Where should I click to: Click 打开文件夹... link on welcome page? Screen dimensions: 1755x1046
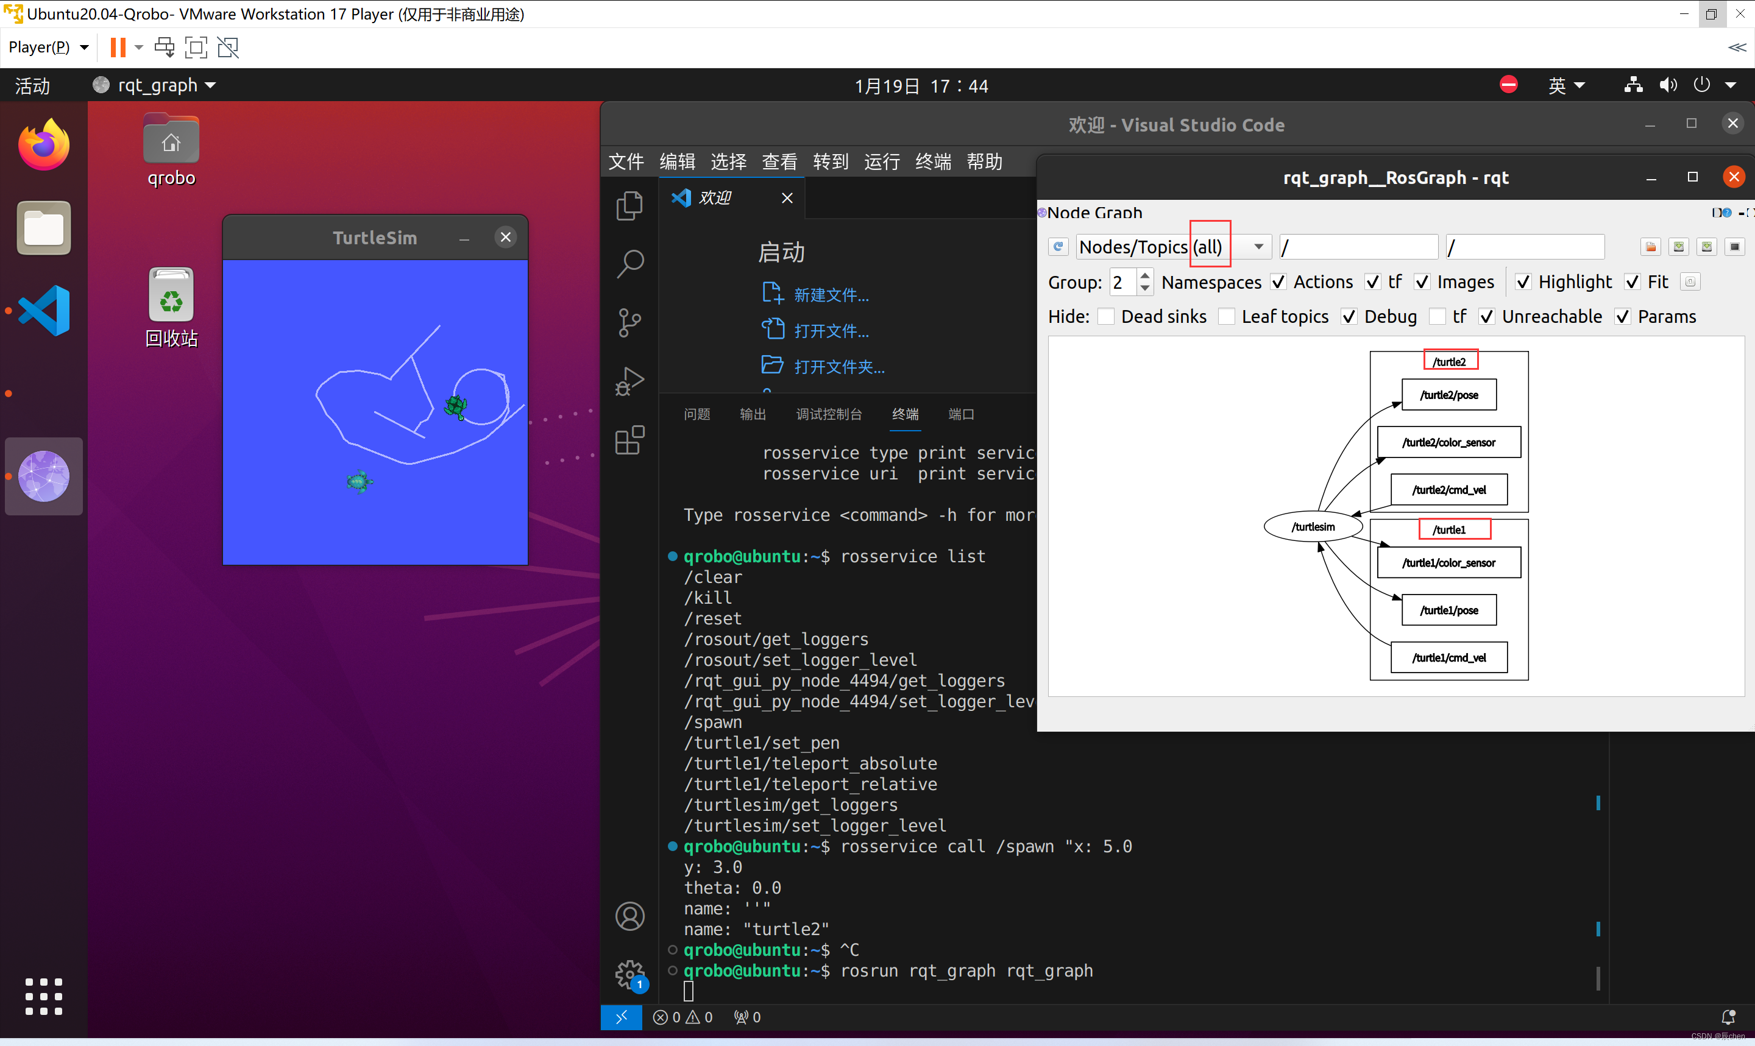coord(840,367)
